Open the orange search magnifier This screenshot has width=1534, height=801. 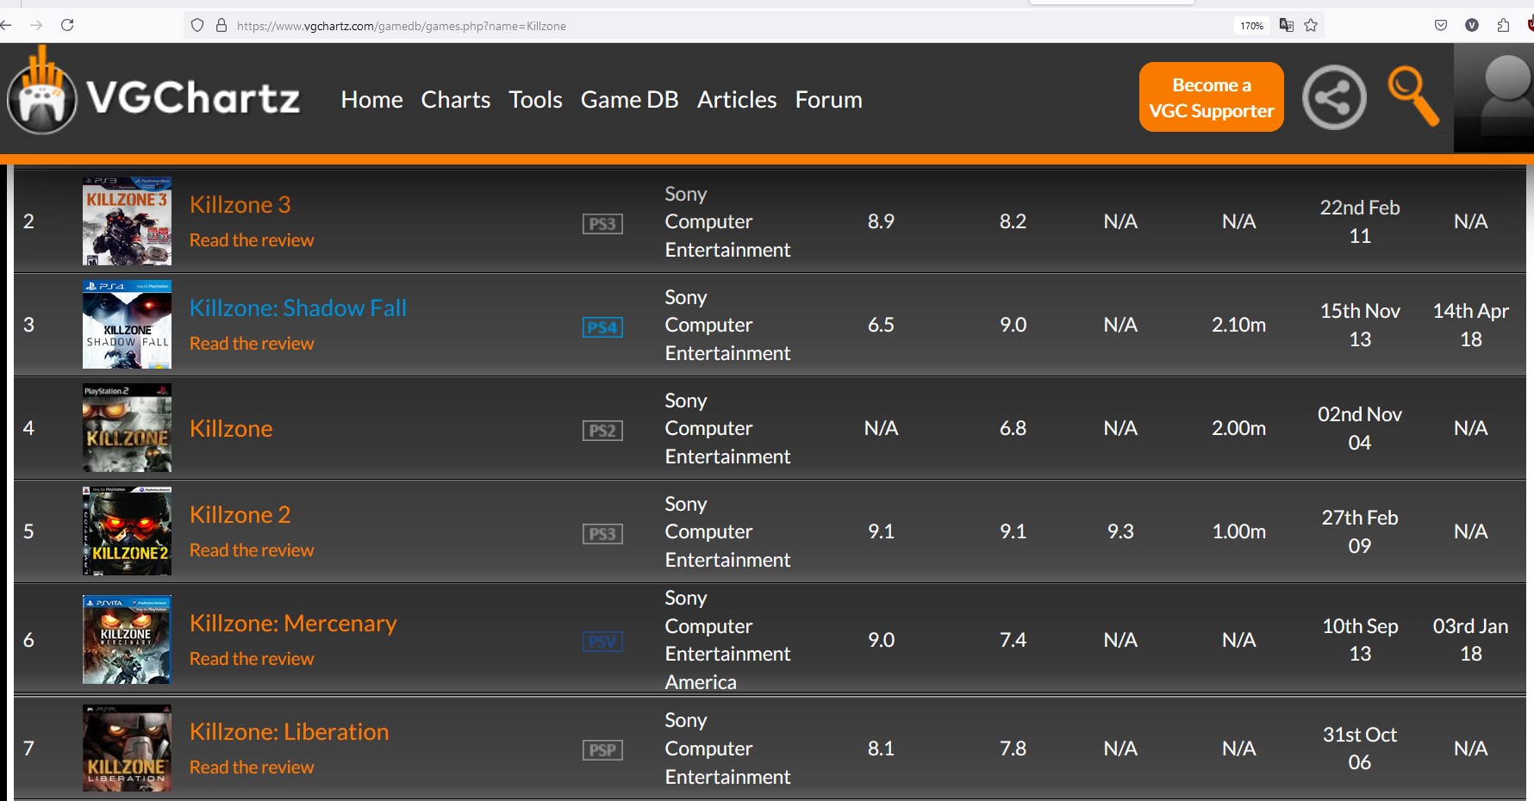tap(1413, 96)
